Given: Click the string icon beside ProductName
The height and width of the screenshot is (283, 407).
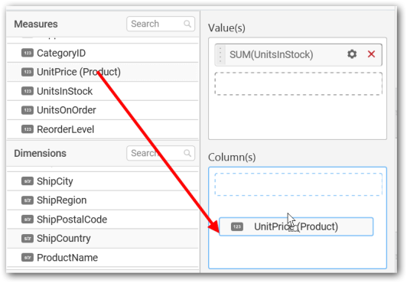Looking at the screenshot, I should pyautogui.click(x=28, y=258).
